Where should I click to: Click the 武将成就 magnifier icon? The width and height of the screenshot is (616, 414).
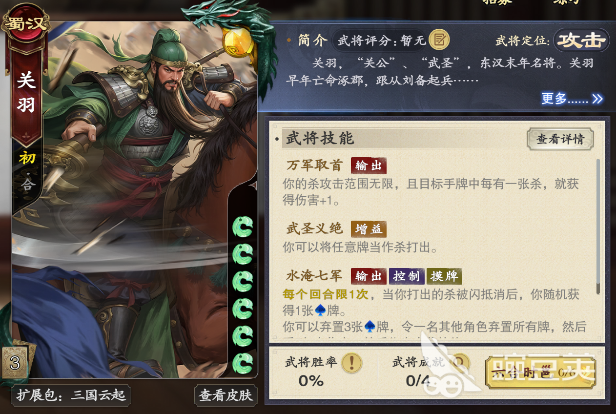(x=460, y=362)
